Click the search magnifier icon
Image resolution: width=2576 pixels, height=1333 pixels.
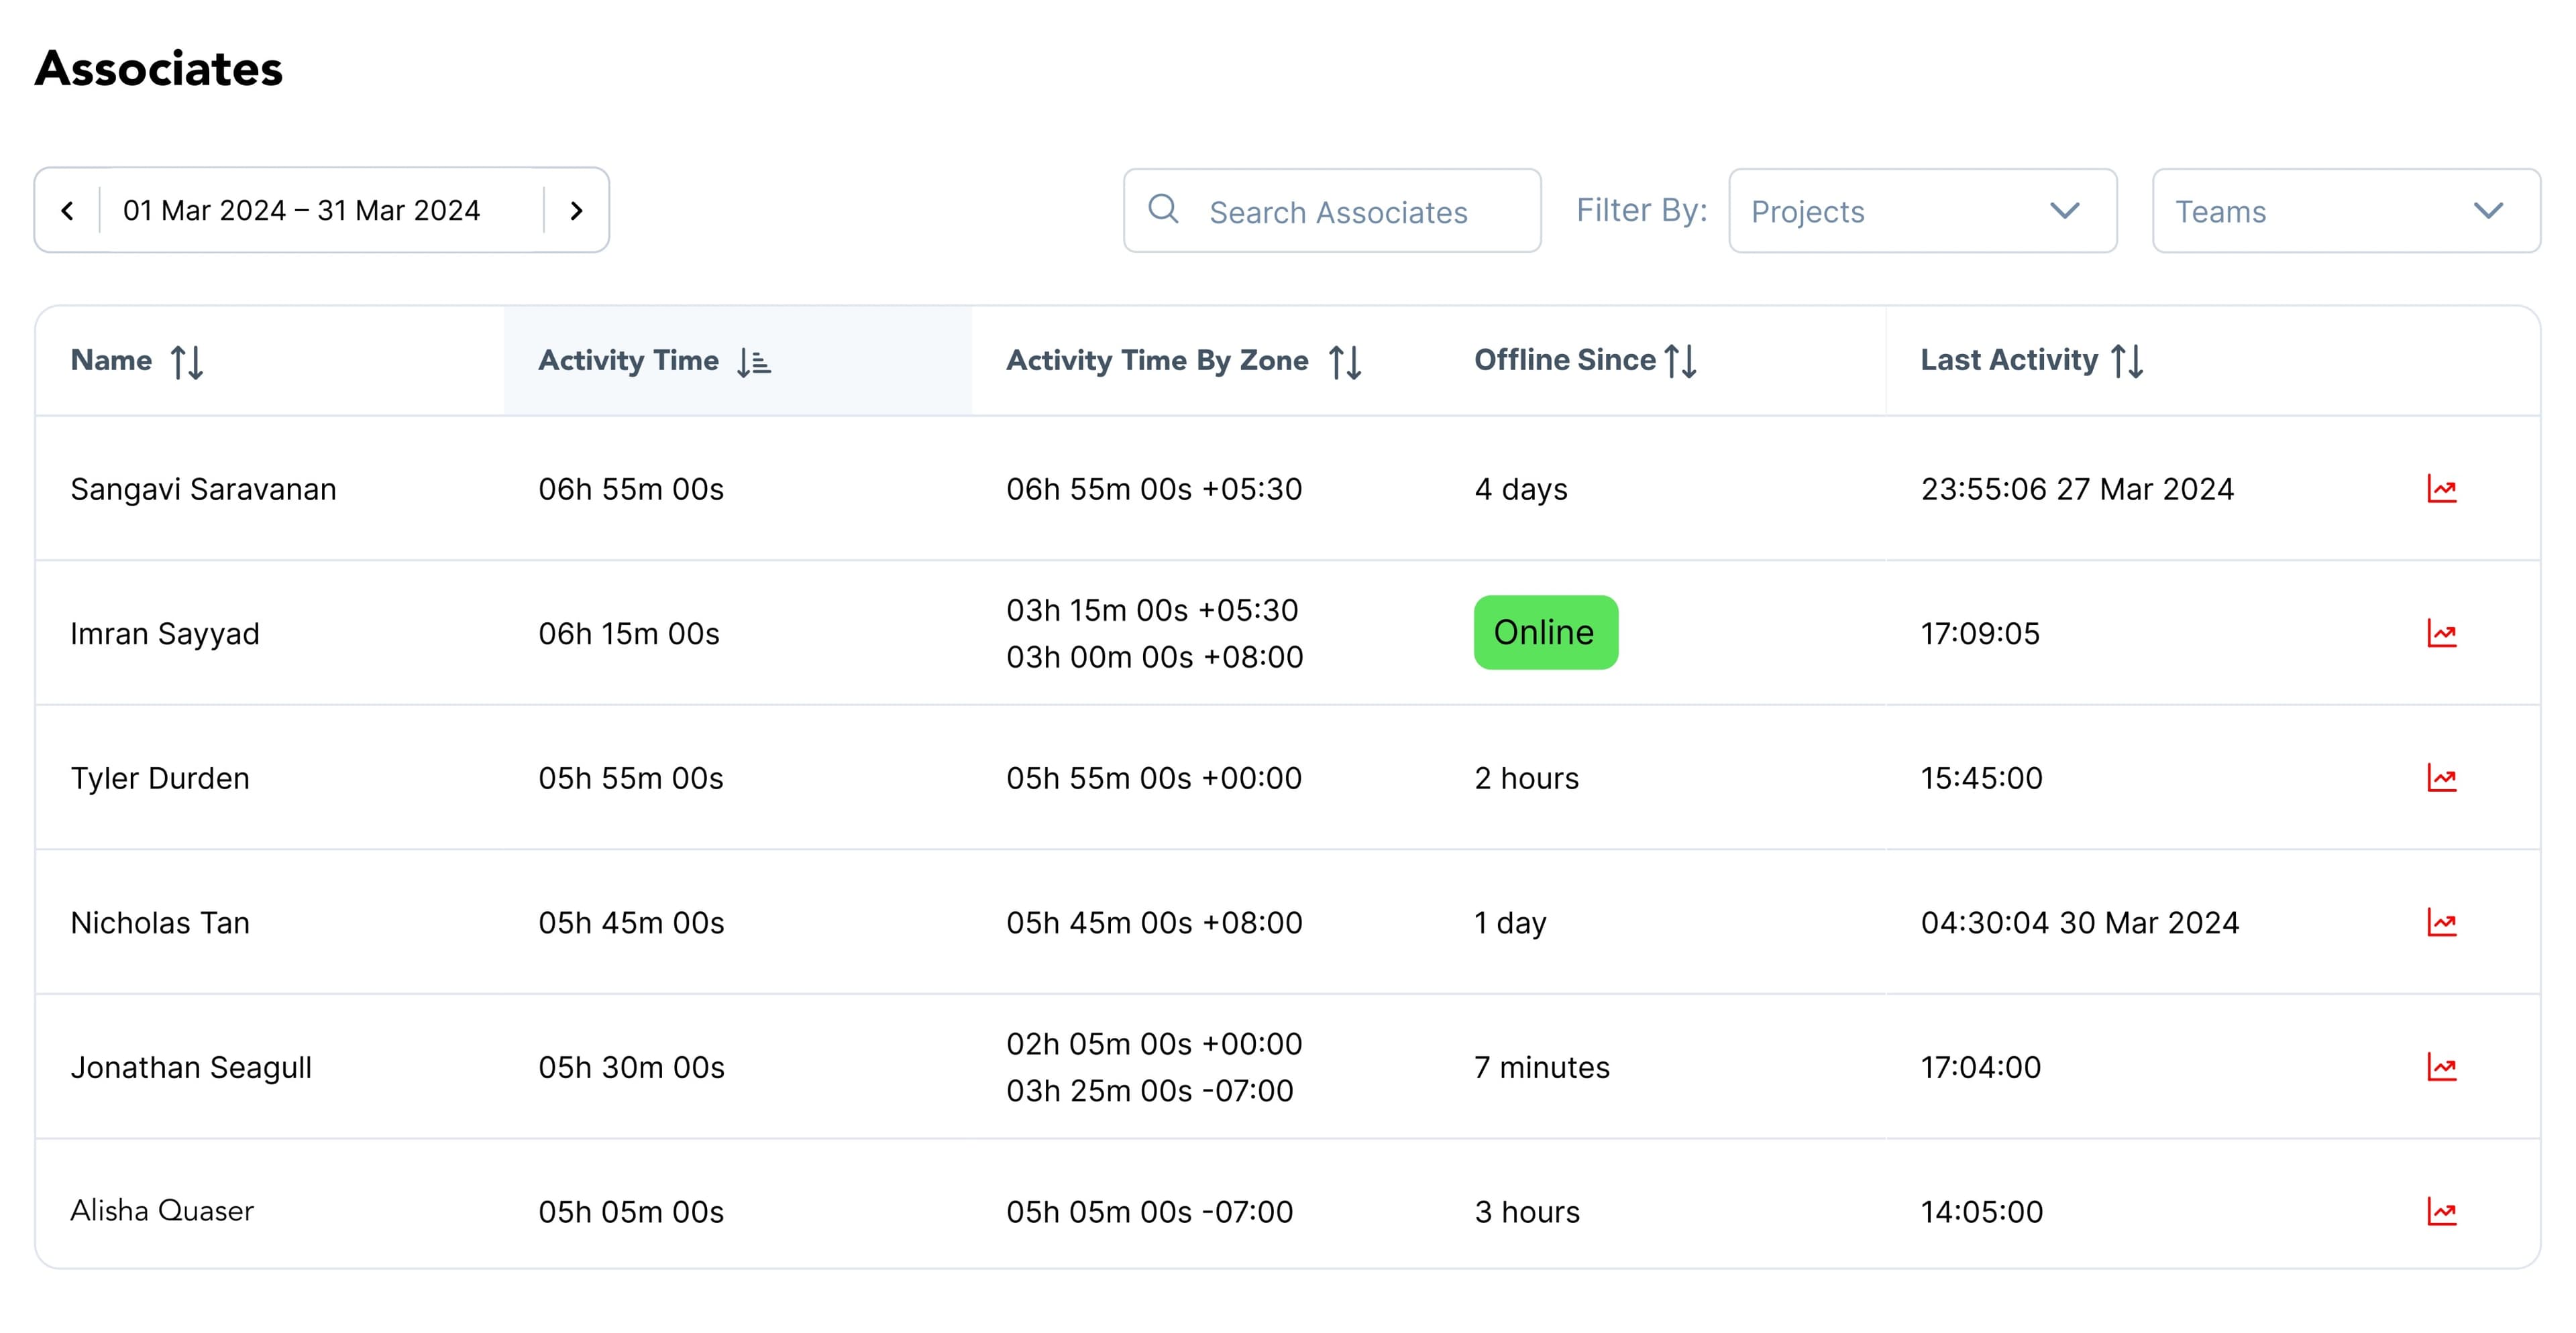[1163, 209]
